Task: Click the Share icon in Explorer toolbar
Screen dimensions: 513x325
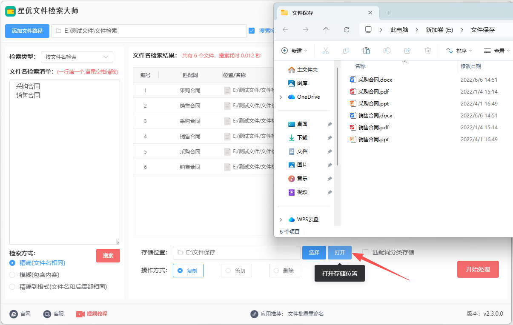Action: [x=407, y=51]
